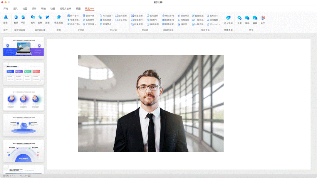This screenshot has width=317, height=178.
Task: Open the 设置 settings gear
Action: [x=239, y=18]
